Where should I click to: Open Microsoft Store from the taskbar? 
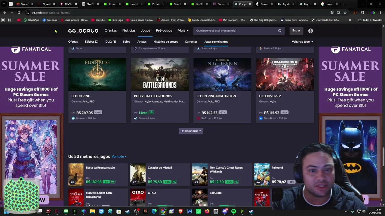119,211
